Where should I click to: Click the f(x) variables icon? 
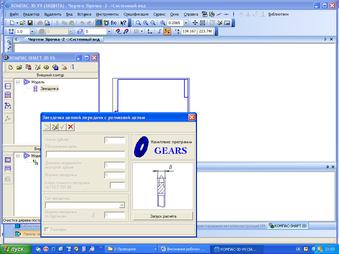[114, 23]
